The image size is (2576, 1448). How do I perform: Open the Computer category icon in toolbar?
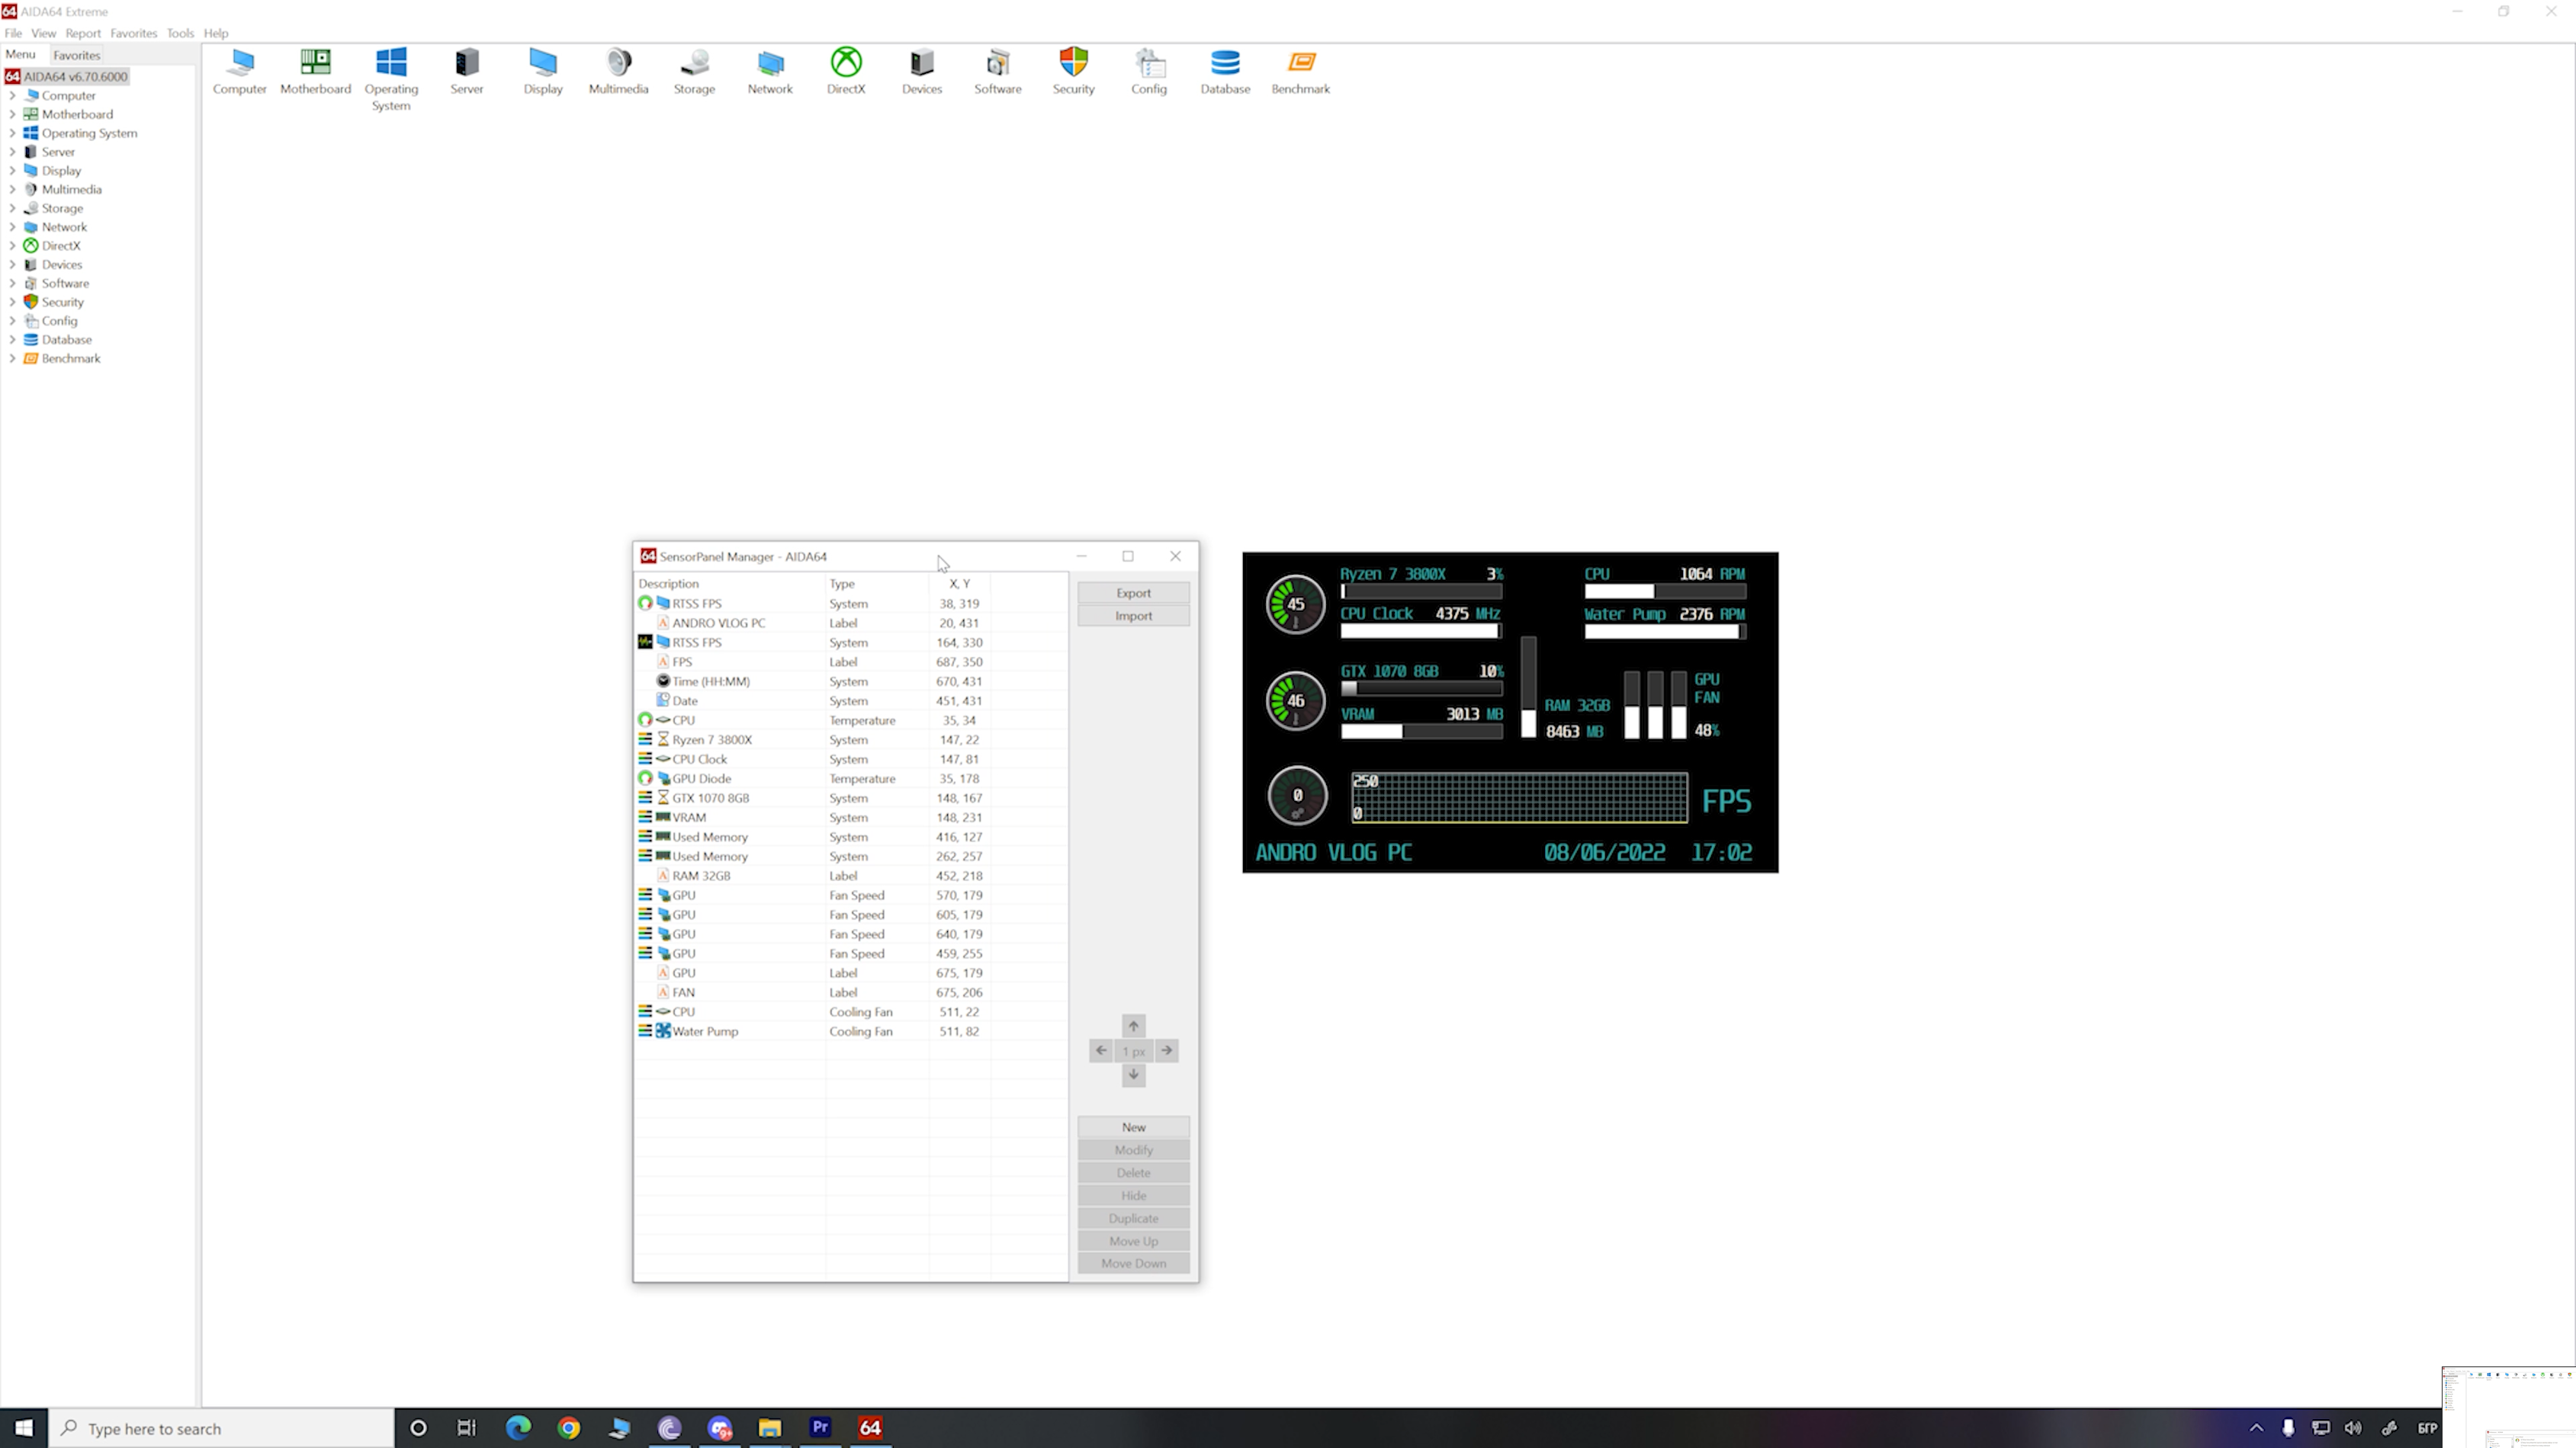[239, 71]
